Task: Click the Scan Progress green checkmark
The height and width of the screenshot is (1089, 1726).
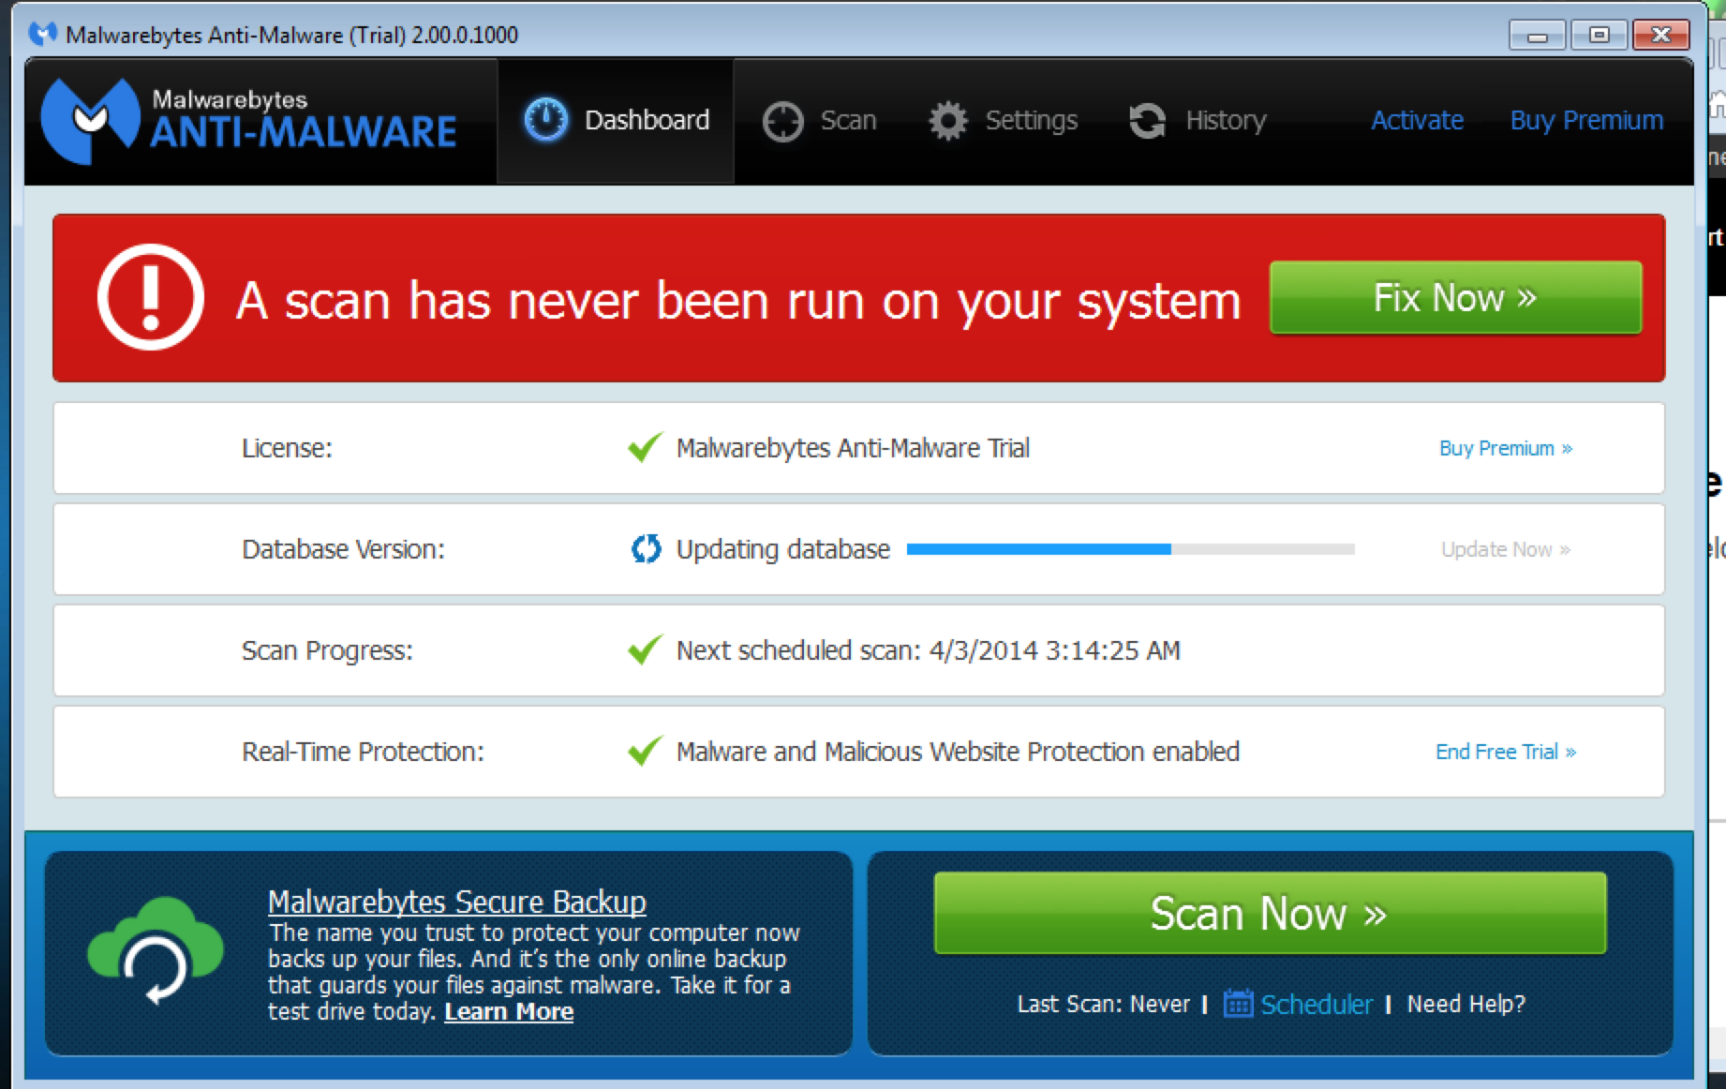Action: (645, 649)
